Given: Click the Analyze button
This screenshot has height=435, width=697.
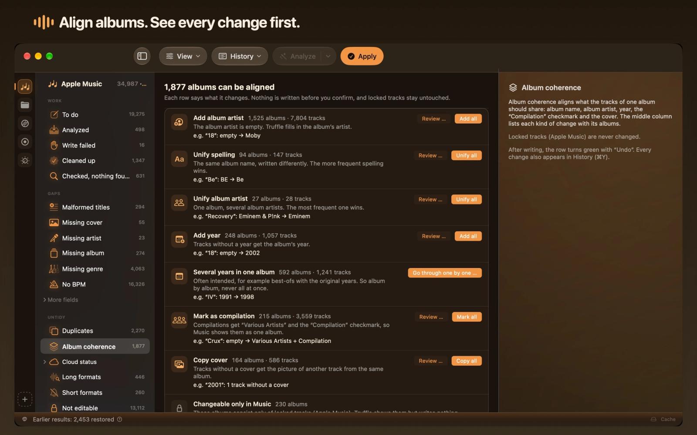Looking at the screenshot, I should (298, 56).
